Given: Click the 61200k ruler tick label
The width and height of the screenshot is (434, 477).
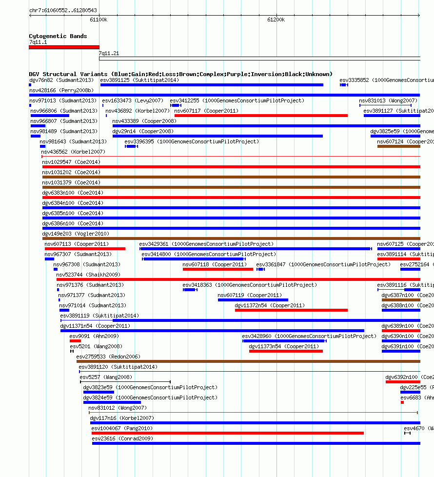Looking at the screenshot, I should (276, 20).
